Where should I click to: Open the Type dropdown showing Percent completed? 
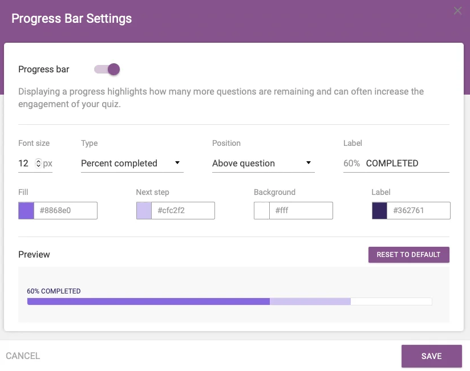pos(132,164)
